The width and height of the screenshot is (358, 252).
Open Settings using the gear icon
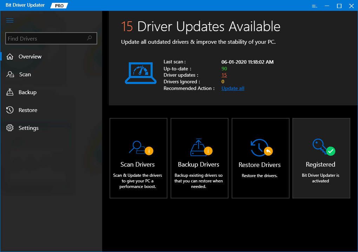(10, 128)
